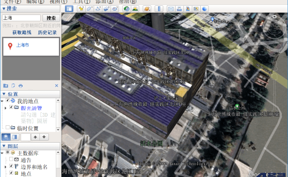Click the 搜索 search button
The width and height of the screenshot is (288, 177).
[x=51, y=18]
